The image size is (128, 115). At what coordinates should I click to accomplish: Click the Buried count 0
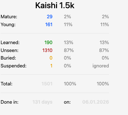point(51,58)
